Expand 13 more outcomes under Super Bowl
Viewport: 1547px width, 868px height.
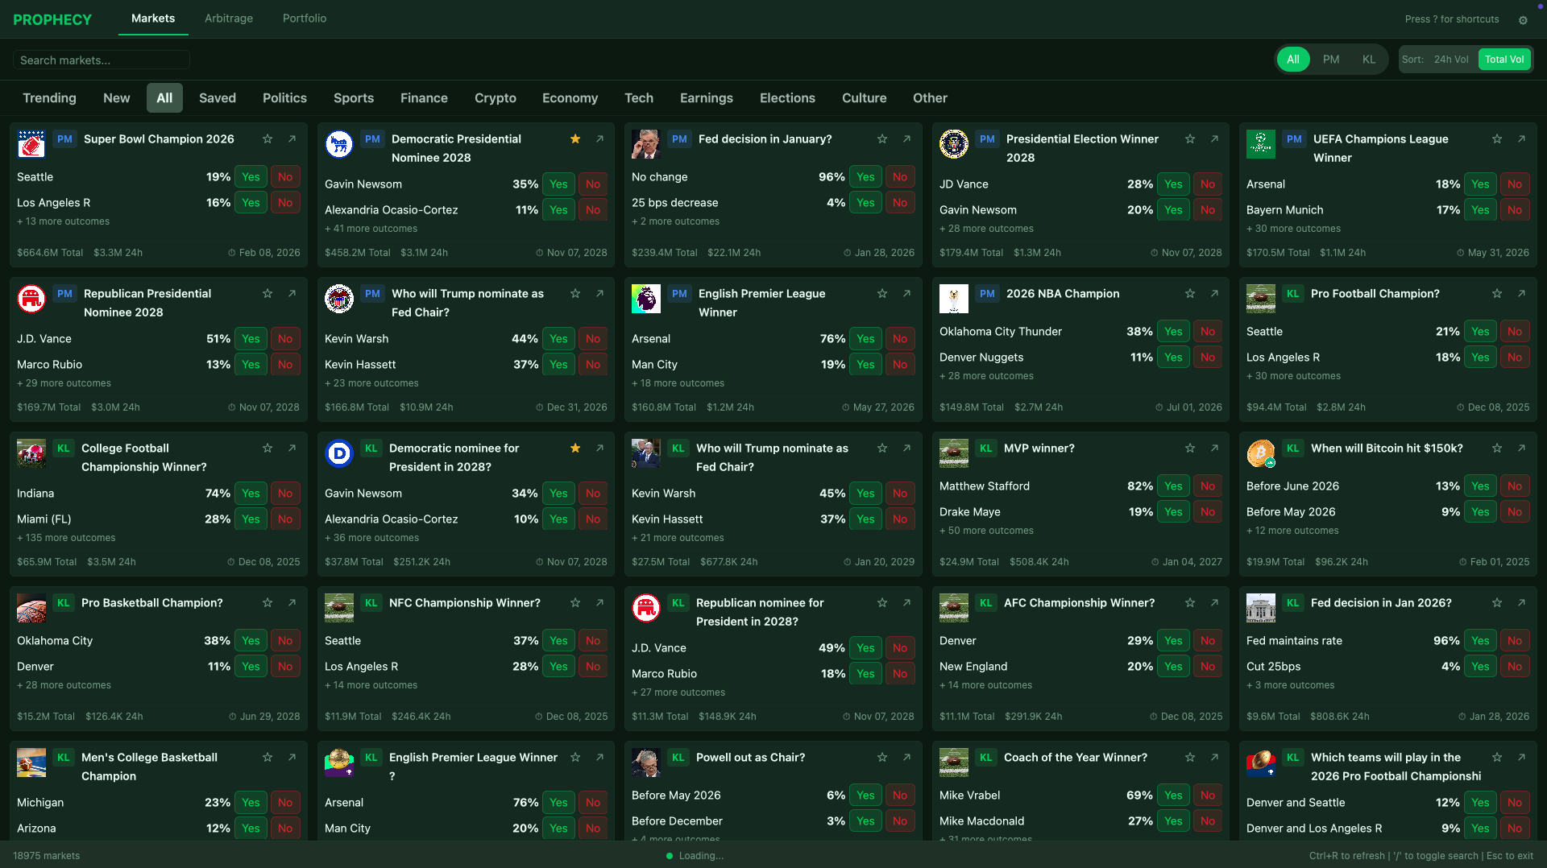coord(64,221)
